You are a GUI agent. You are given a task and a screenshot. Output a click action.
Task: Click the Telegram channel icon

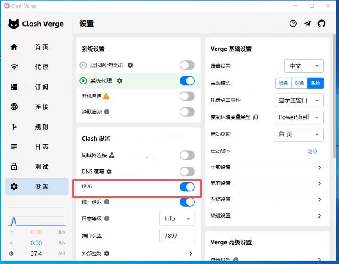pos(307,24)
